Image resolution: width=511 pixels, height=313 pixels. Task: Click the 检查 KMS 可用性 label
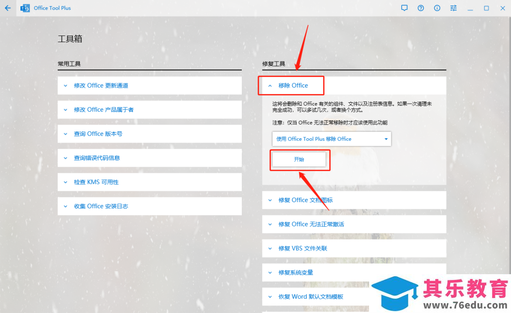coord(96,182)
